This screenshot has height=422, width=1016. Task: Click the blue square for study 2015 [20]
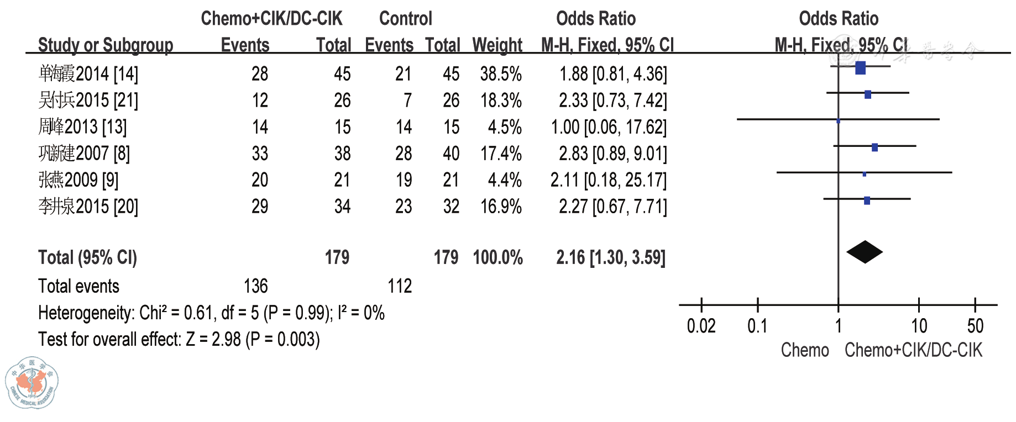[x=867, y=200]
